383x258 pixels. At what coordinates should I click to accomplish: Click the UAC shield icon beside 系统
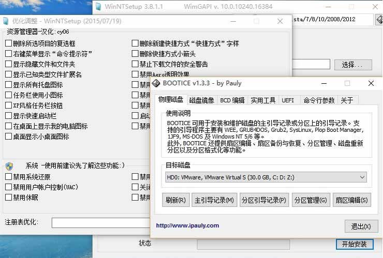coord(9,166)
